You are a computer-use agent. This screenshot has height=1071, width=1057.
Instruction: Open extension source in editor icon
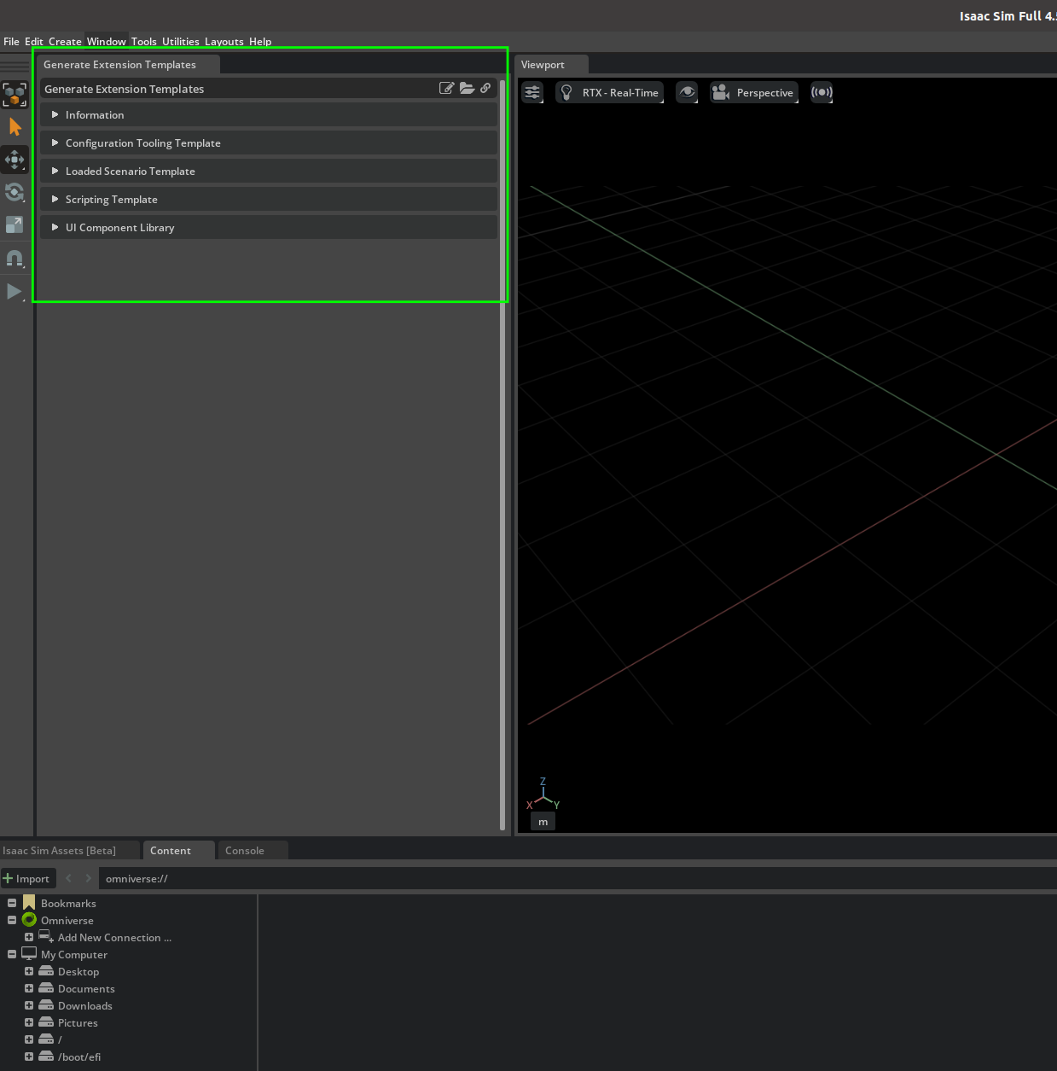click(446, 88)
